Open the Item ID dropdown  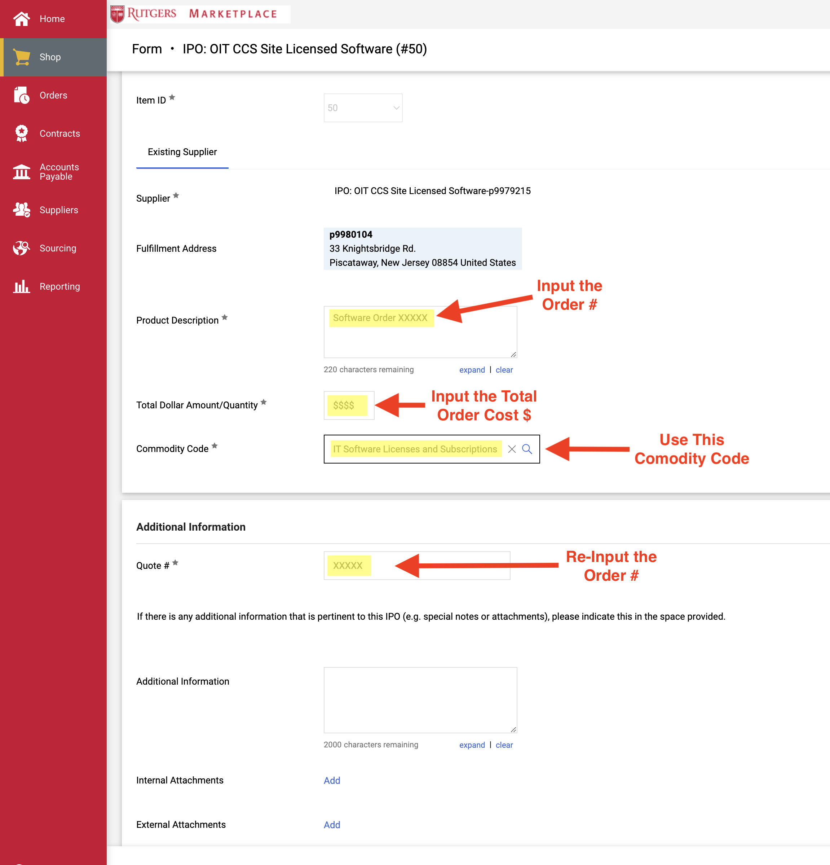pyautogui.click(x=363, y=108)
